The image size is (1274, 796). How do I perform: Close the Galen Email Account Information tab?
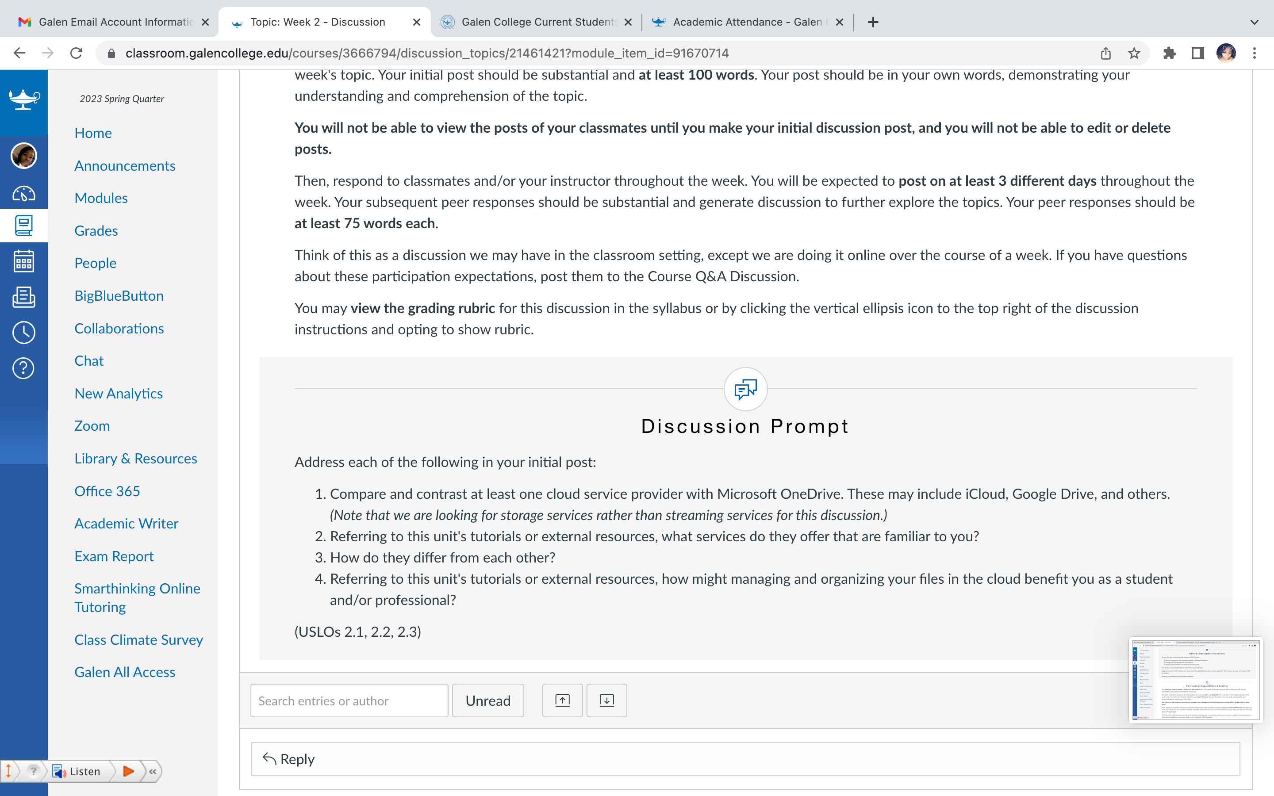point(205,22)
